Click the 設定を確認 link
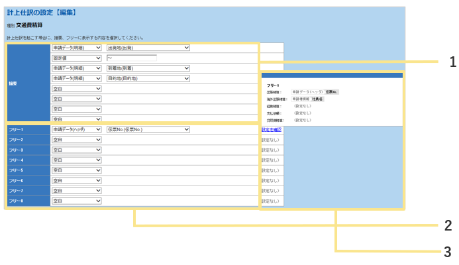This screenshot has width=459, height=265. [271, 130]
